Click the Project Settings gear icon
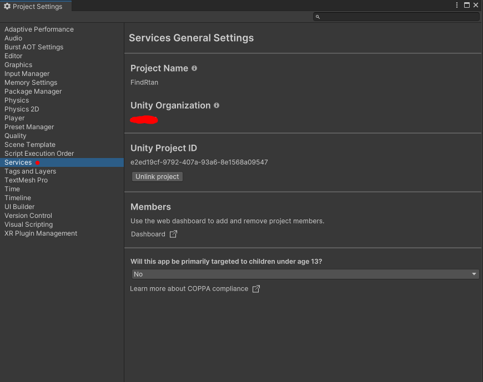 point(7,6)
